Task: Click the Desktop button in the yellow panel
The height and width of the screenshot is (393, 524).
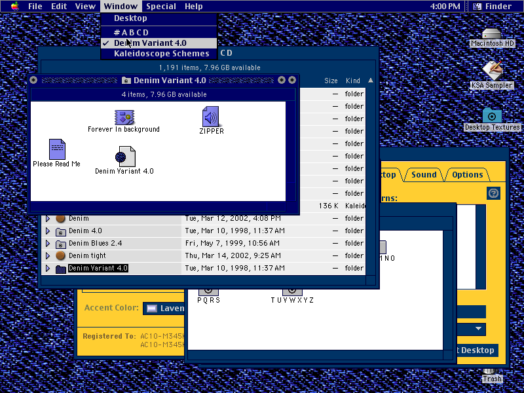Action: tap(477, 350)
